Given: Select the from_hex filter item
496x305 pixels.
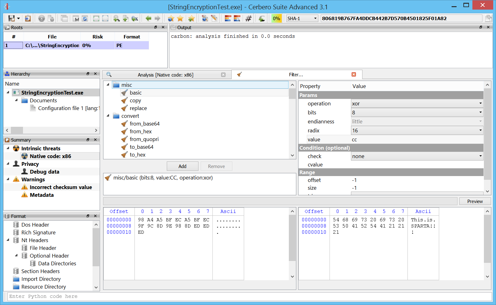Looking at the screenshot, I should tap(141, 131).
